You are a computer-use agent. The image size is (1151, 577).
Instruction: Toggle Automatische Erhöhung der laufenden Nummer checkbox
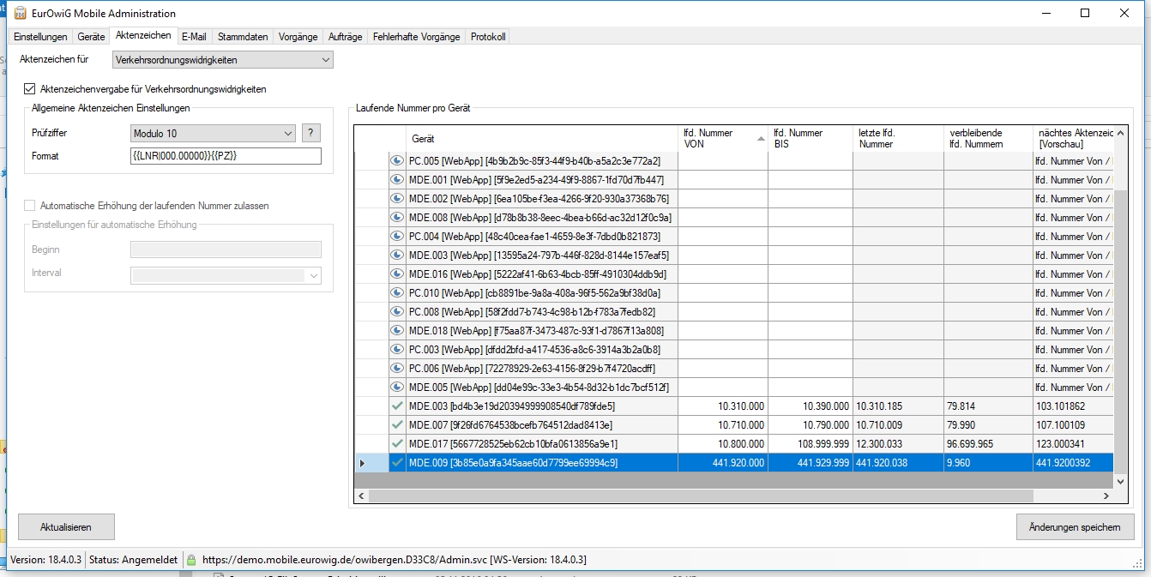(x=30, y=206)
